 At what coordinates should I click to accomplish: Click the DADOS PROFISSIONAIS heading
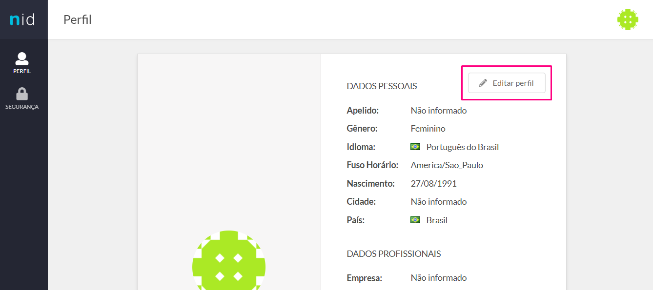[x=394, y=254]
